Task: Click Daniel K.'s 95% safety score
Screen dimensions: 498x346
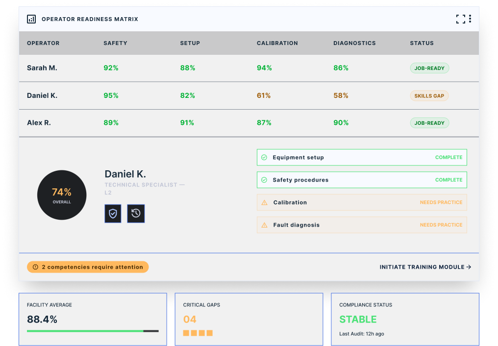Action: pyautogui.click(x=111, y=95)
